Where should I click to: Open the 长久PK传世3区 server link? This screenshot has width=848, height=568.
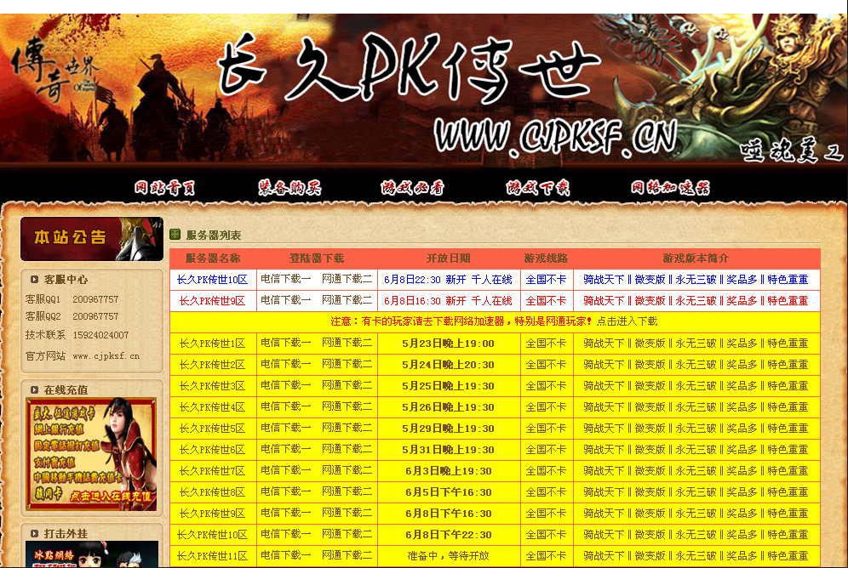pos(212,386)
